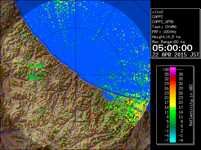Click 'Max Range:80 km' text

click(168, 42)
